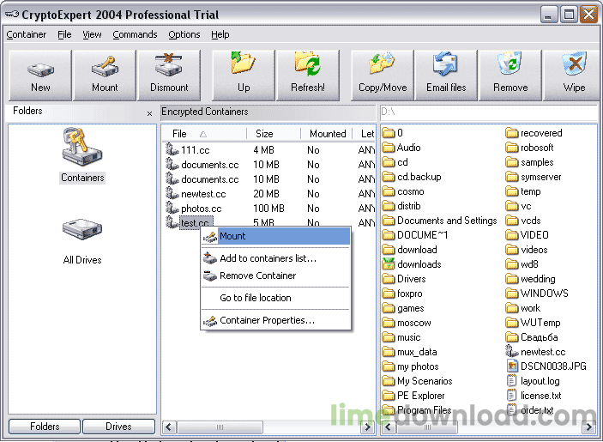Click the D:\ path input field
Screen dimensions: 603x442
(488, 112)
